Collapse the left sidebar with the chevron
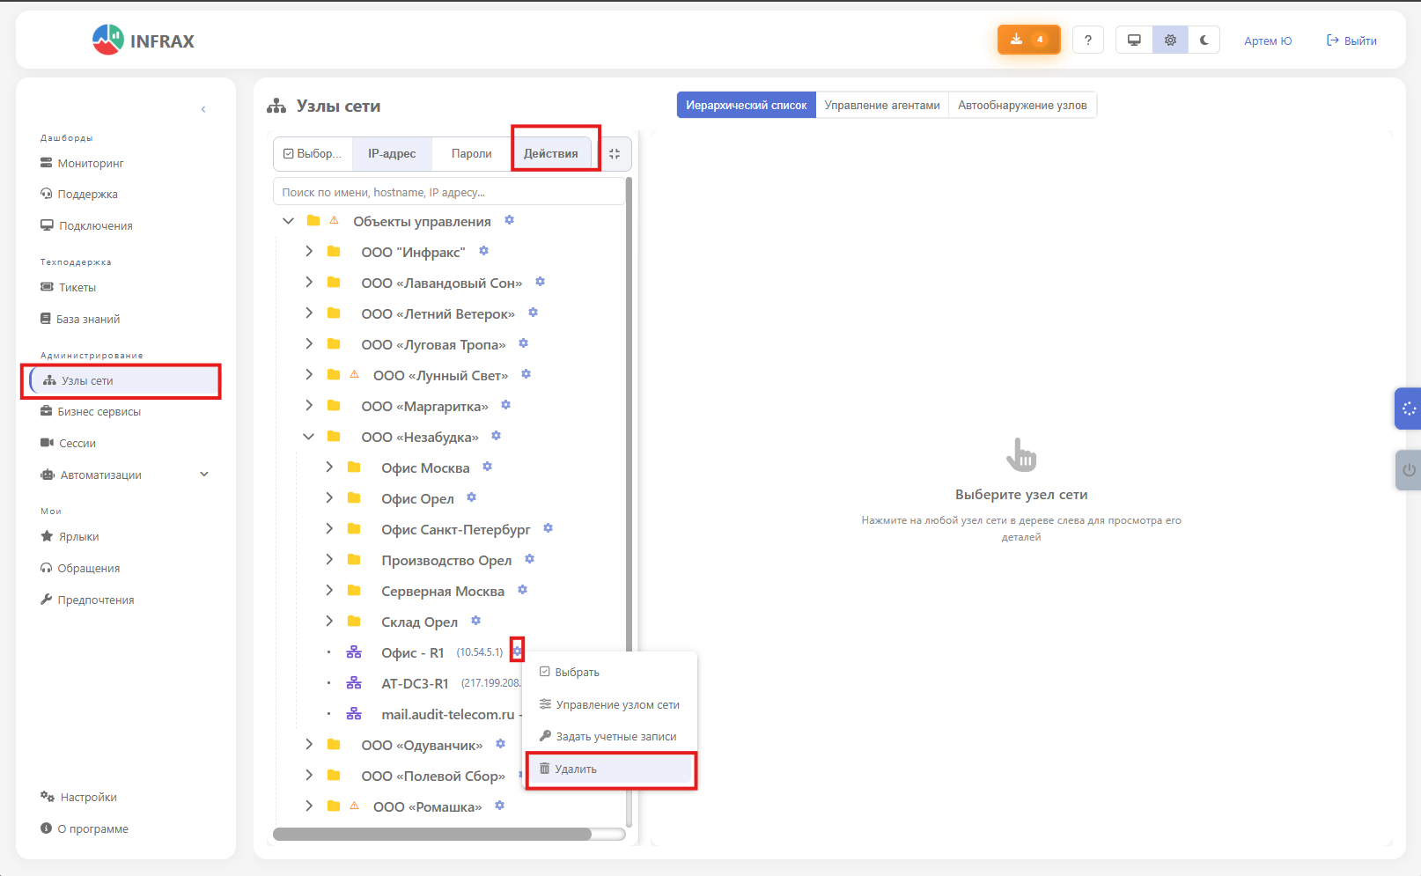Image resolution: width=1421 pixels, height=876 pixels. (x=203, y=109)
